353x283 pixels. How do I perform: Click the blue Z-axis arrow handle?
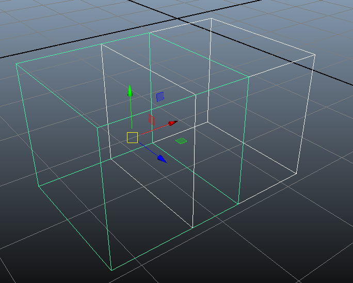coord(162,159)
